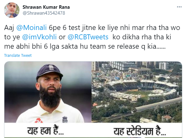
Task: Open the aerial stadium photo on right
Action: [137, 92]
